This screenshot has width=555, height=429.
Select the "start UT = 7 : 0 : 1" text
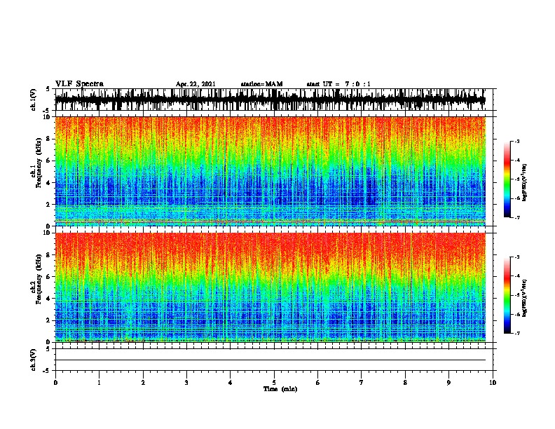[x=338, y=84]
